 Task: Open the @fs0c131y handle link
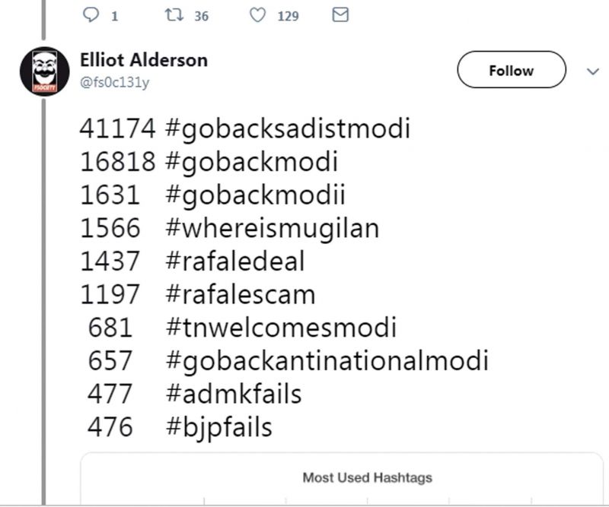click(114, 82)
